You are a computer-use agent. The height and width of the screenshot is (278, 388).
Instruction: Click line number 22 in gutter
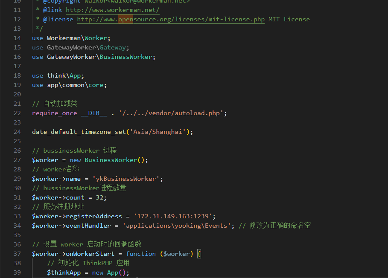pyautogui.click(x=17, y=113)
